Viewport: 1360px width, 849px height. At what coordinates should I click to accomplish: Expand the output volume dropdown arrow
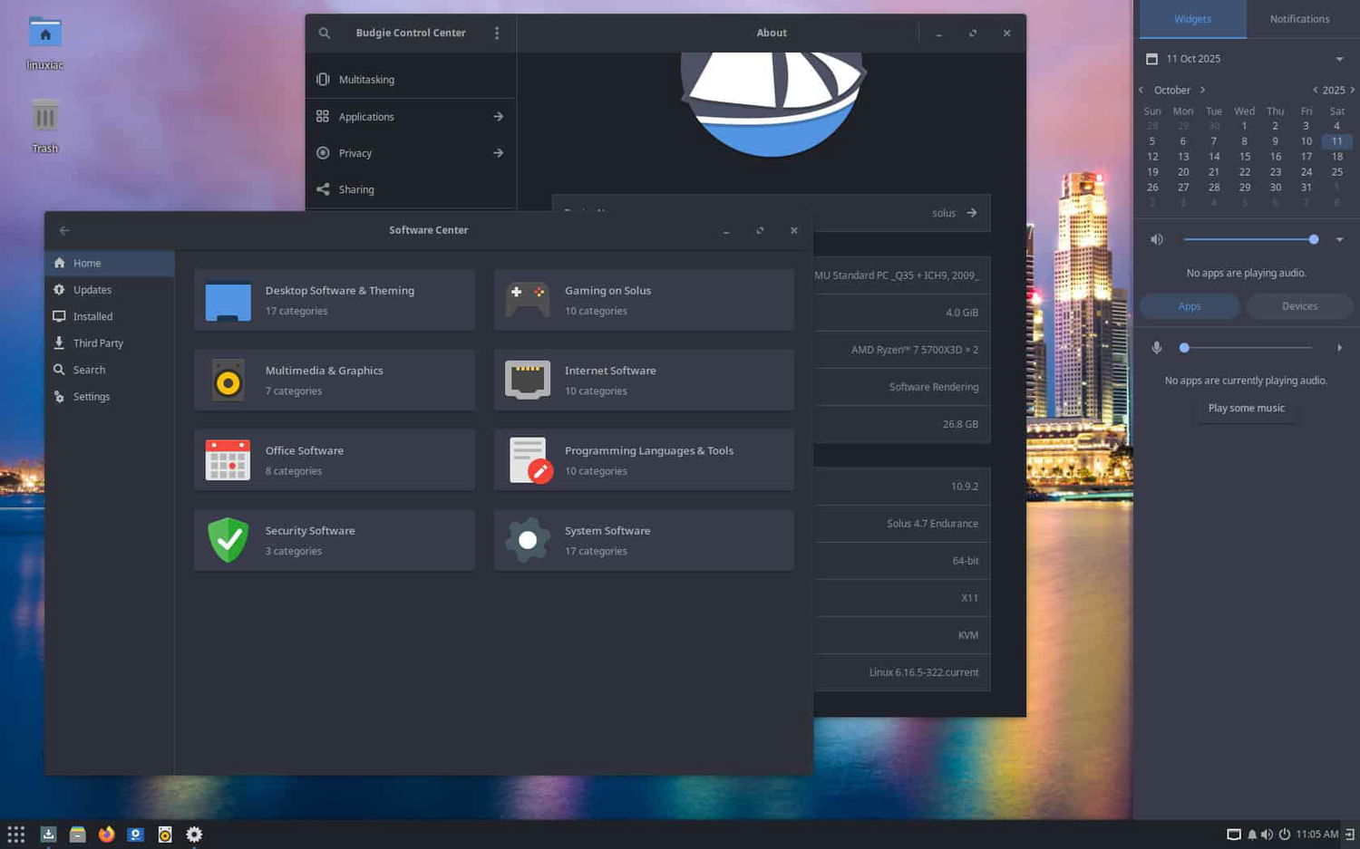coord(1339,239)
